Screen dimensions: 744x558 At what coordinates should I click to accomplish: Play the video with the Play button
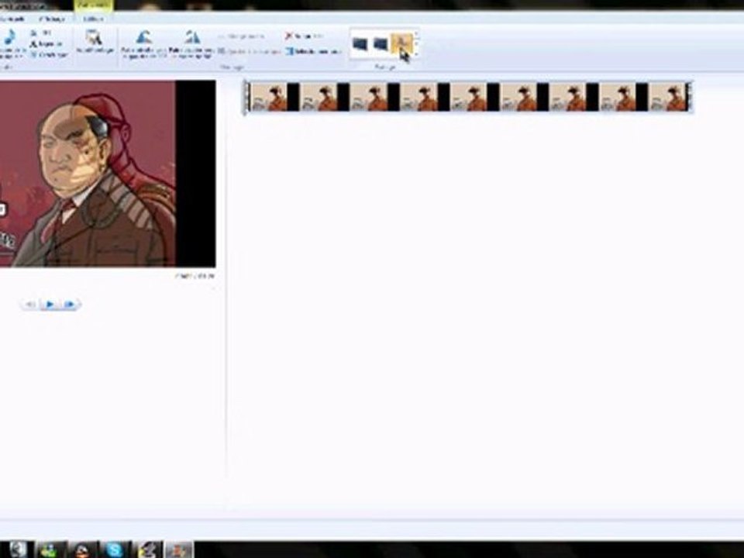point(50,304)
